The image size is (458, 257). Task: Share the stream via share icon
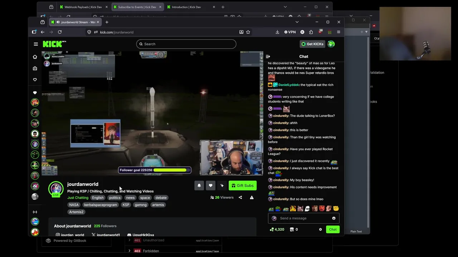coord(240,197)
